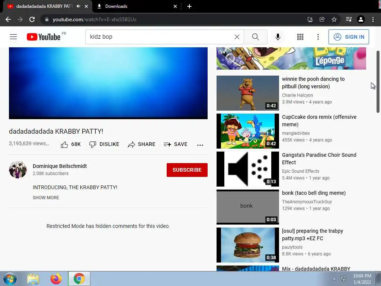The image size is (381, 286).
Task: Reload the YouTube page
Action: [32, 19]
